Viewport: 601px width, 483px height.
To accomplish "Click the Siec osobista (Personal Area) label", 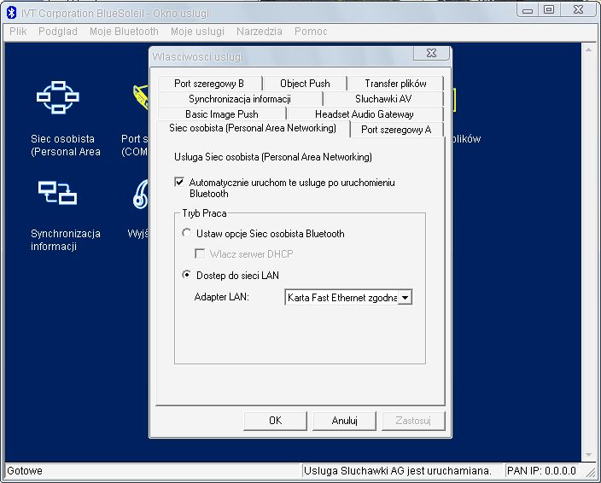I will click(66, 145).
